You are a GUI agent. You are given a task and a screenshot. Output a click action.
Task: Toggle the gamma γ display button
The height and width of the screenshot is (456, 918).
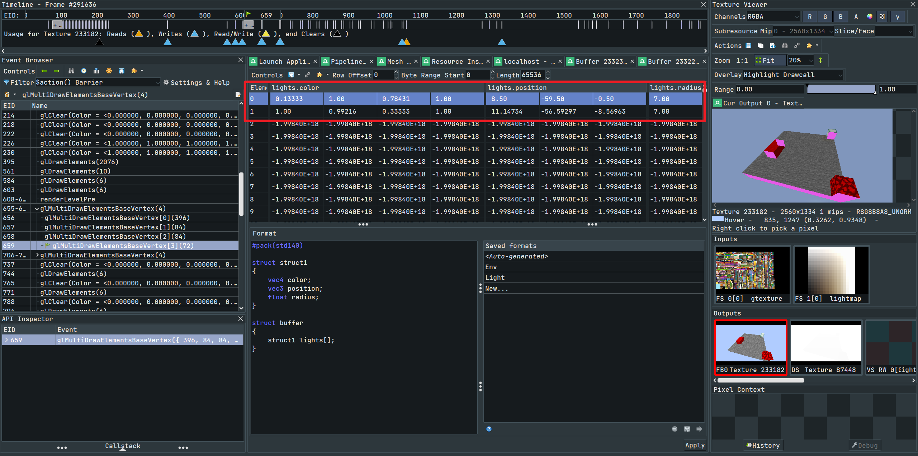click(898, 16)
